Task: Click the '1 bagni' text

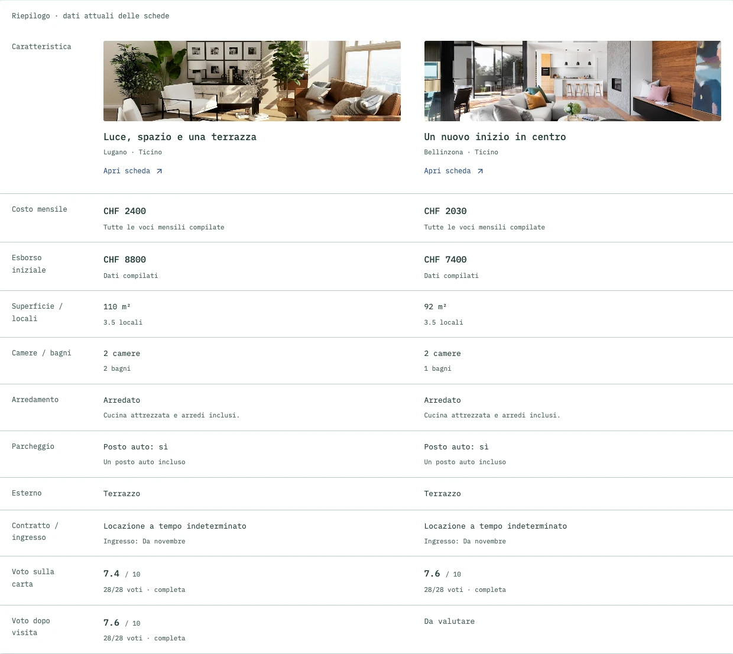Action: (437, 368)
